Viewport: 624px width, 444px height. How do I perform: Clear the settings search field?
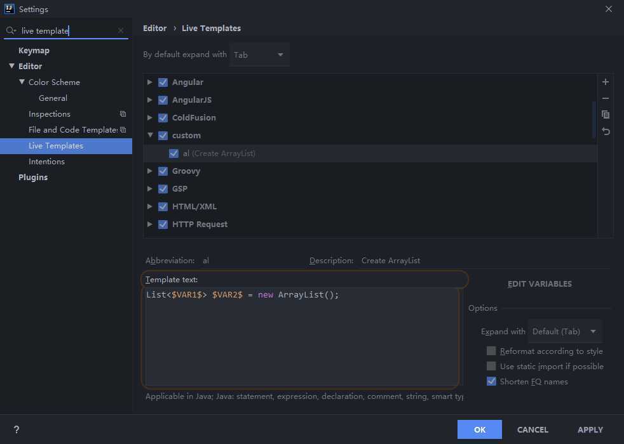coord(121,30)
